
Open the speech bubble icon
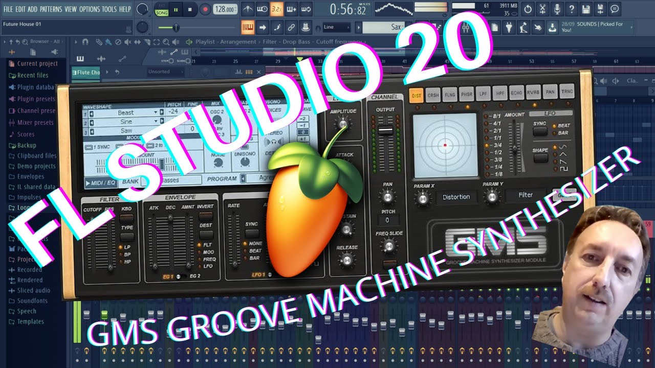[x=615, y=9]
